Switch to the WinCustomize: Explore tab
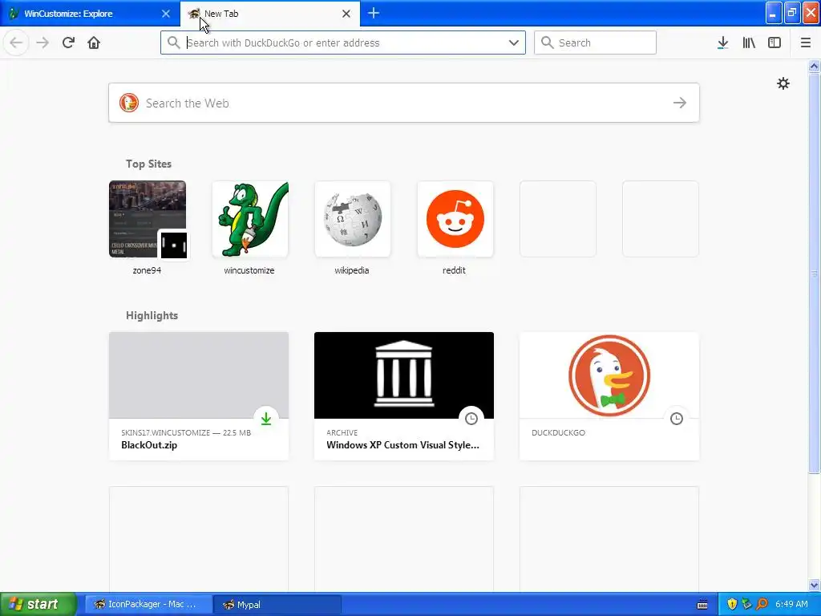821x616 pixels. 90,14
